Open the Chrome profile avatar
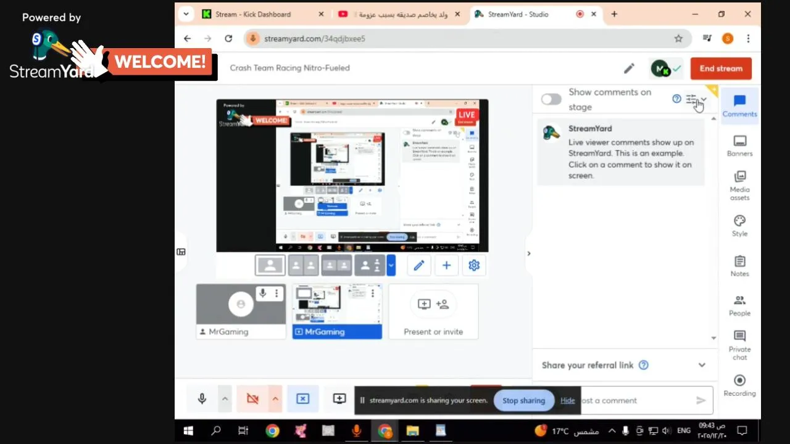 tap(728, 38)
